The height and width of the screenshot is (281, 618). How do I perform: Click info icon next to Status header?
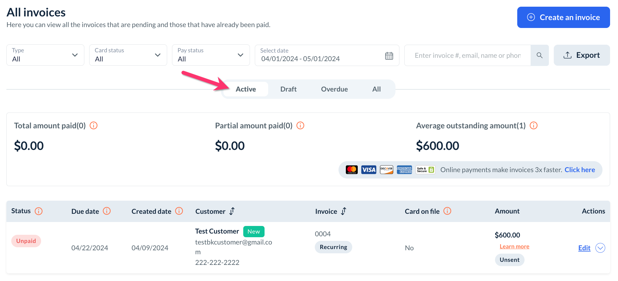(39, 211)
